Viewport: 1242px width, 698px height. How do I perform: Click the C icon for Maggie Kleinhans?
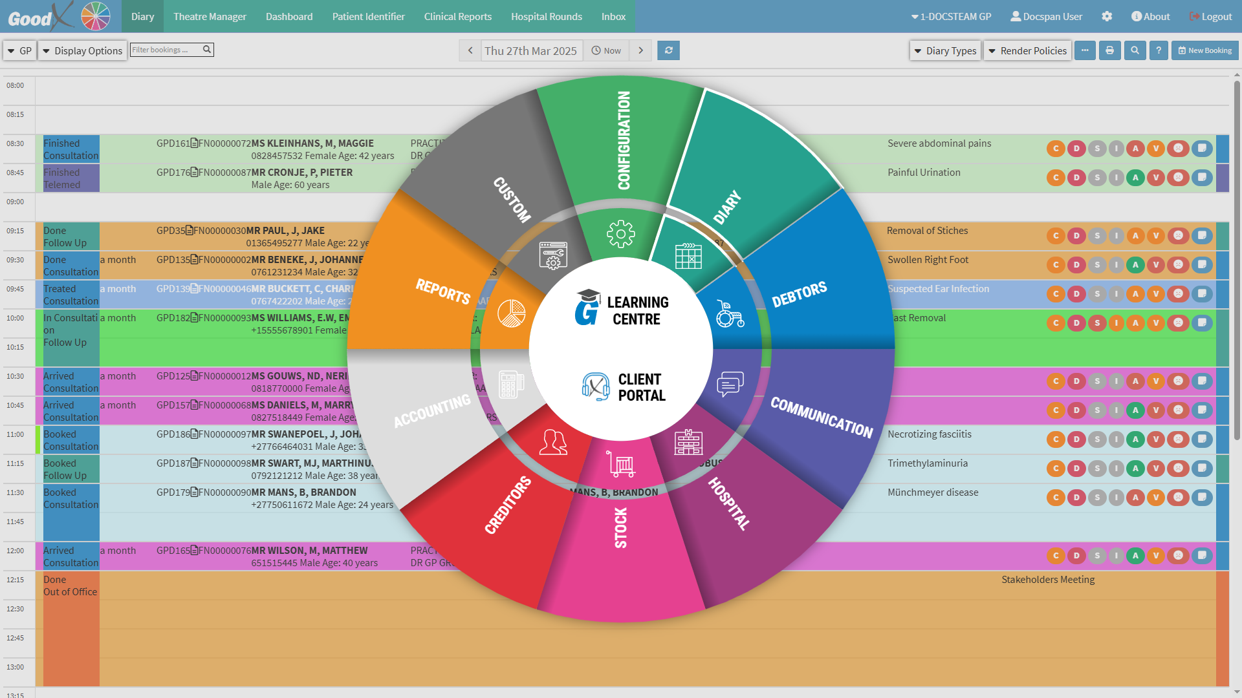pos(1056,149)
